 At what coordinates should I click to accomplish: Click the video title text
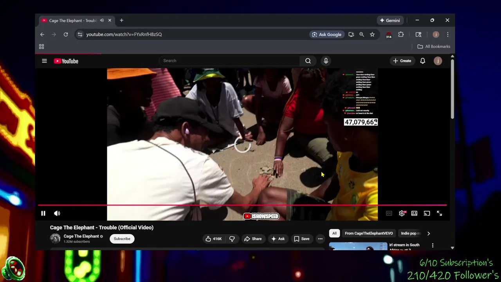tap(102, 228)
